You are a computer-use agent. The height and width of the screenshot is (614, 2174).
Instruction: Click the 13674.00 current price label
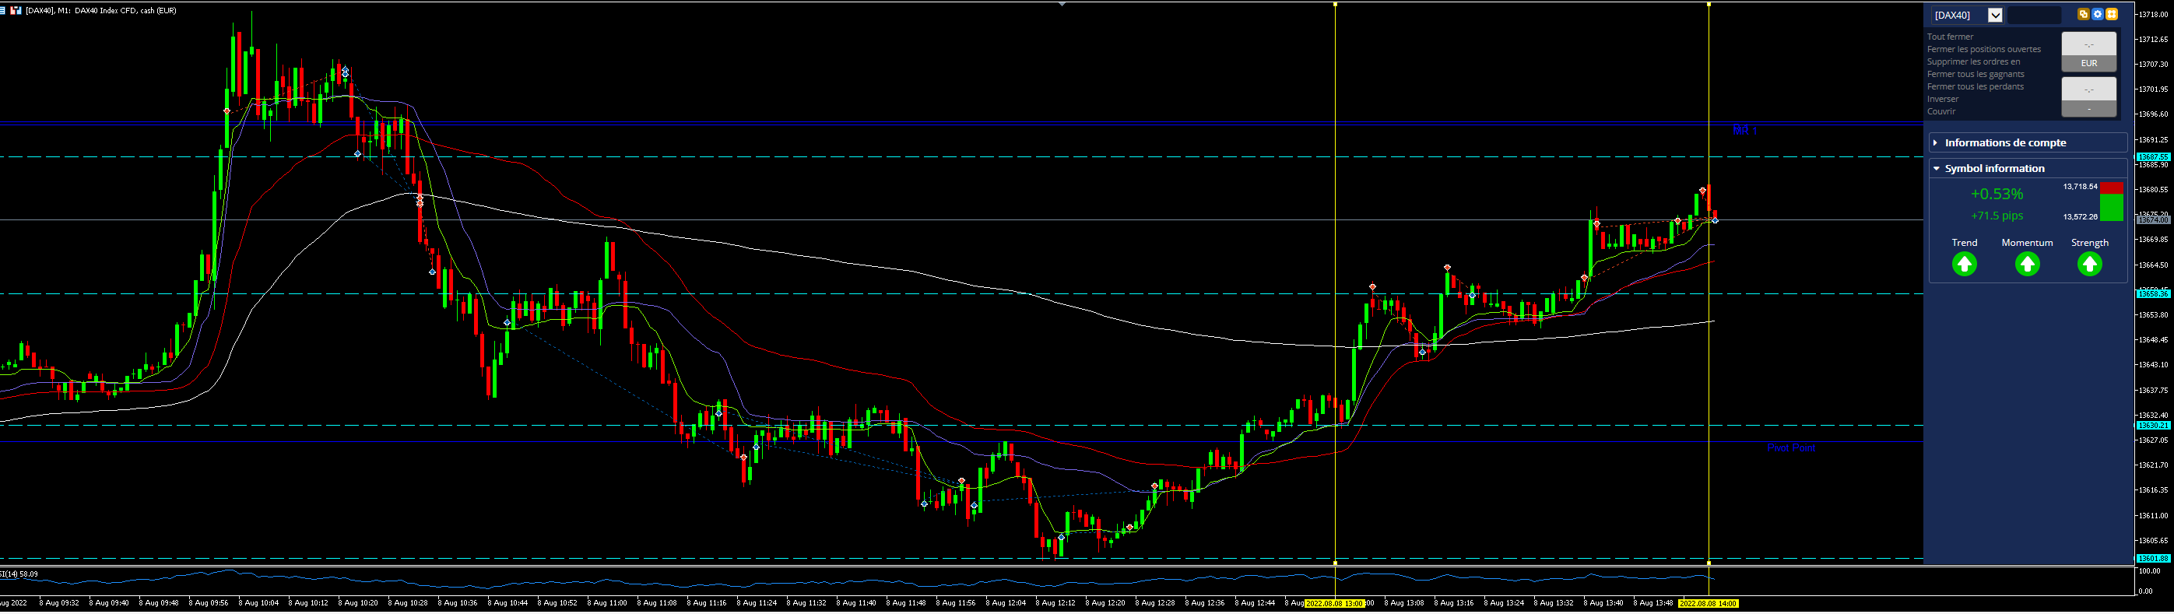[x=2152, y=220]
